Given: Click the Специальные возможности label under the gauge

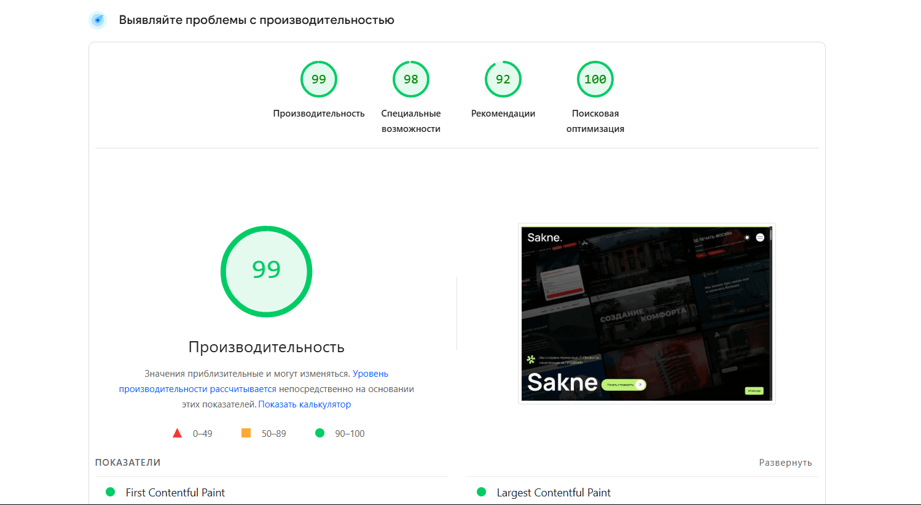Looking at the screenshot, I should pos(410,121).
